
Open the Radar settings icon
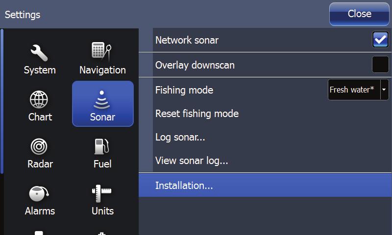(39, 146)
